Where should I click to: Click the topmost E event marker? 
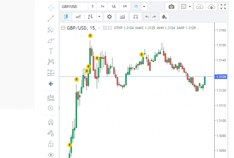tap(90, 36)
